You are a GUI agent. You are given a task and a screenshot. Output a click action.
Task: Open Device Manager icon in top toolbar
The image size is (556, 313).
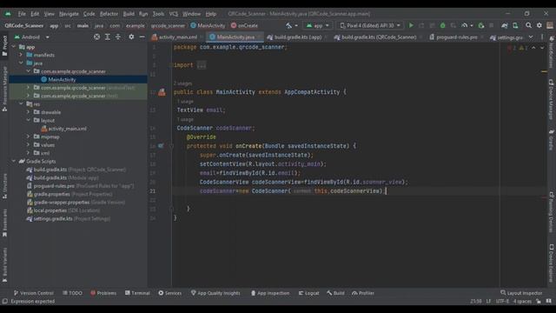tap(515, 25)
